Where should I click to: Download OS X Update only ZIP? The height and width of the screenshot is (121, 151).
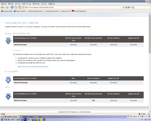click(x=114, y=83)
